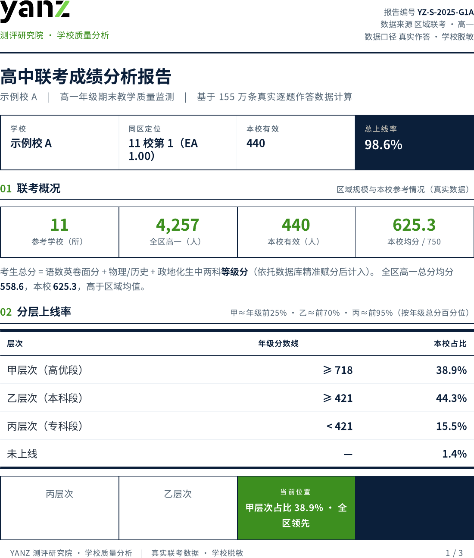
Task: Click the 本校占比 column header
Action: 450,343
